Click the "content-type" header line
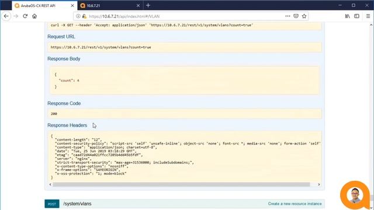 [x=106, y=148]
